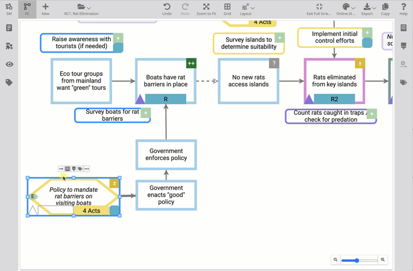The height and width of the screenshot is (271, 413).
Task: Click the arrow connector icon above selected factor
Action: tap(61, 169)
